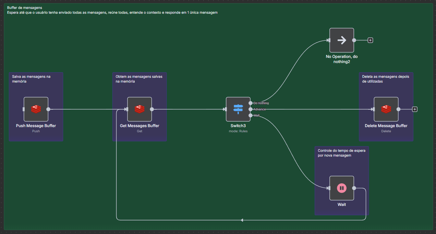Open the Get Messages Buffer Redis node

tap(139, 109)
